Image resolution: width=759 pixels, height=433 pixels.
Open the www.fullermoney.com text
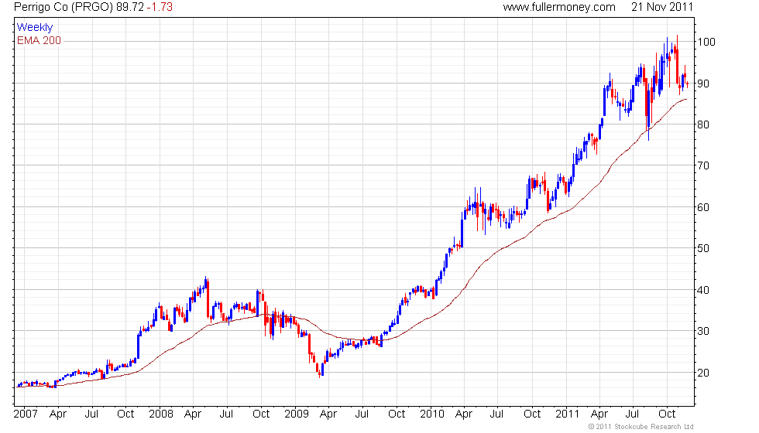[559, 7]
